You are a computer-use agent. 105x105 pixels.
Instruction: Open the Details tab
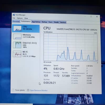(56, 22)
